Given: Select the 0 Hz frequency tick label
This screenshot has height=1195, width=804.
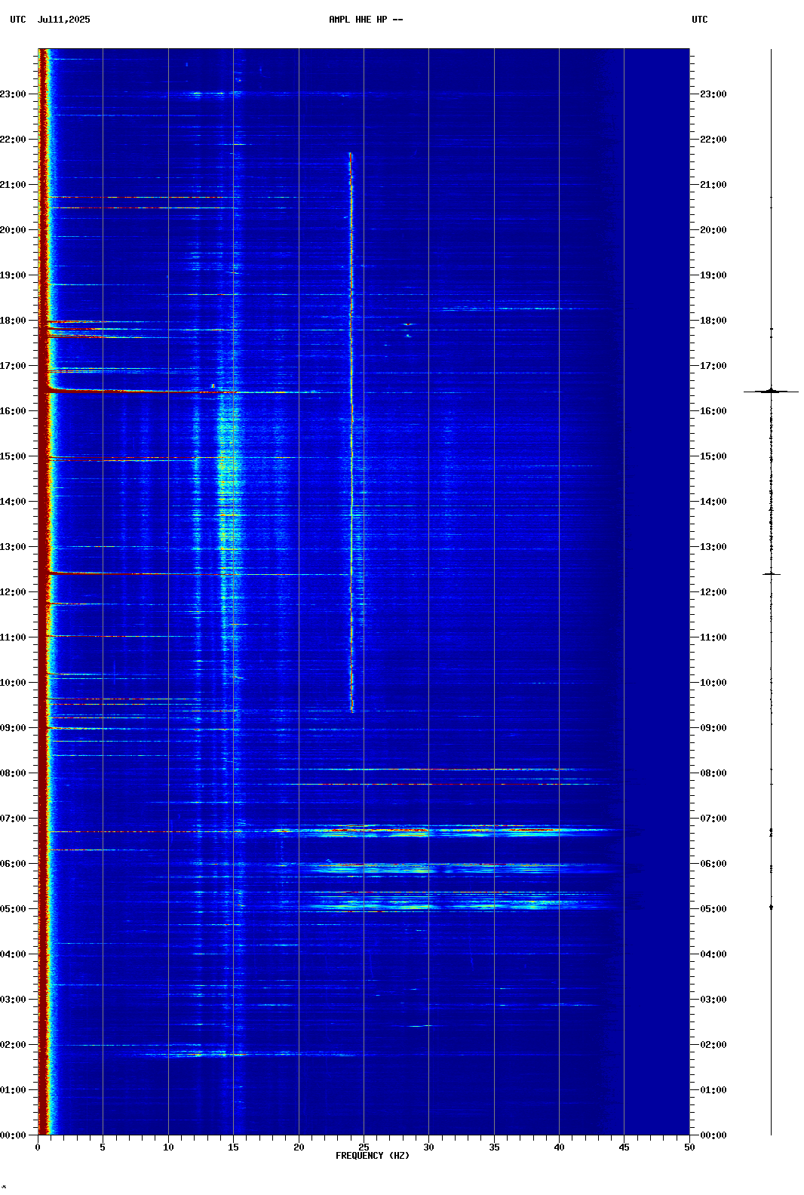Looking at the screenshot, I should point(38,1147).
